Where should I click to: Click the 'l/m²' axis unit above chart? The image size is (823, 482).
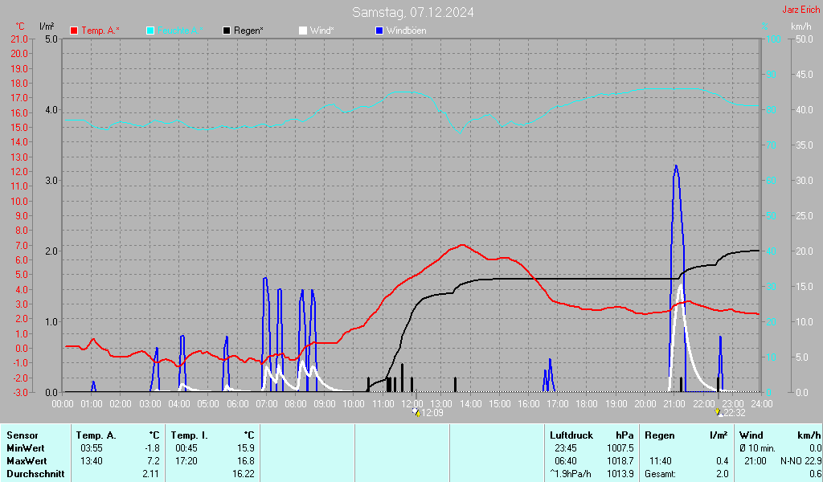(x=47, y=26)
